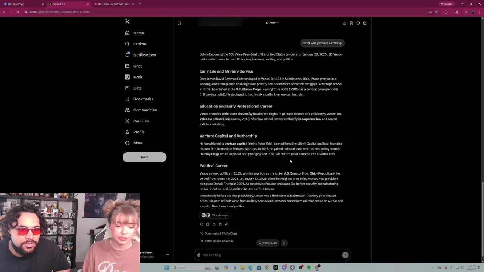Click the user prompt bubble about JD Vance
The width and height of the screenshot is (484, 272).
323,43
